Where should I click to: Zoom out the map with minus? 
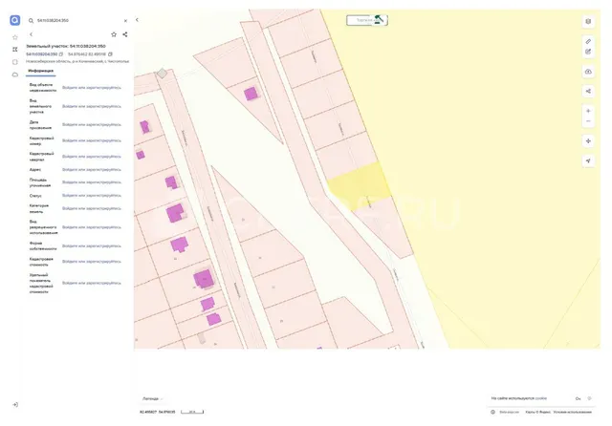(x=588, y=121)
